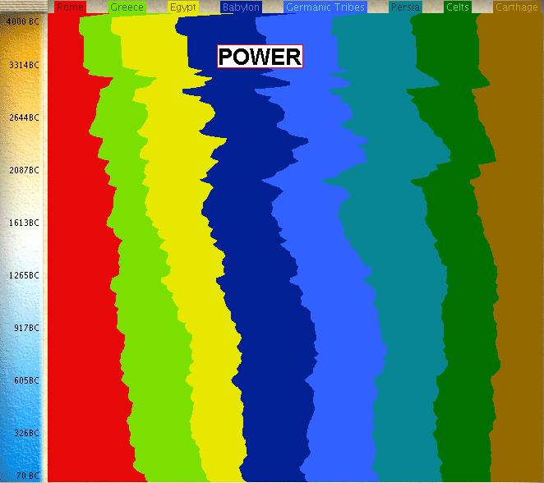Select the Carthage legend label
The width and height of the screenshot is (544, 483).
pos(517,7)
